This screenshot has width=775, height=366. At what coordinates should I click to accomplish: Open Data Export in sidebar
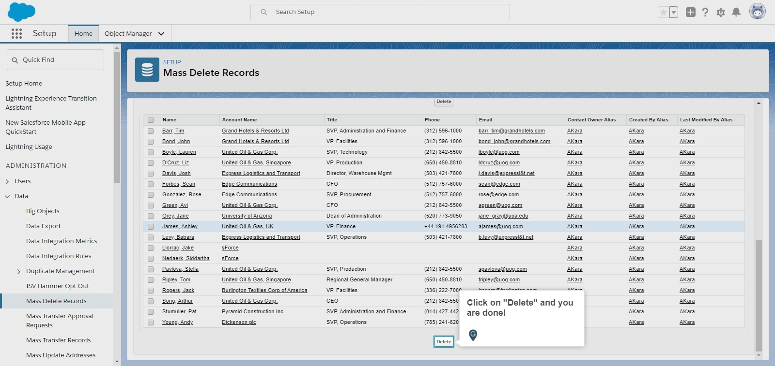click(43, 226)
